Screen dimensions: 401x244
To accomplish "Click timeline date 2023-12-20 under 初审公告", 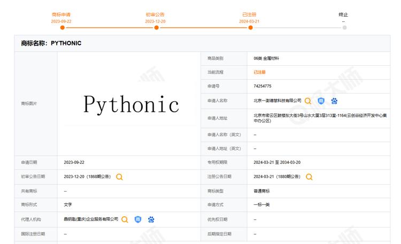I will pos(155,21).
